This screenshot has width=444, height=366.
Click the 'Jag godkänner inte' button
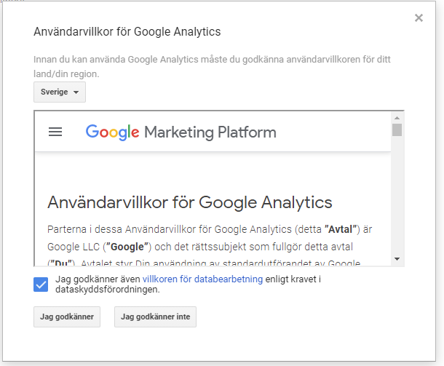coord(155,317)
